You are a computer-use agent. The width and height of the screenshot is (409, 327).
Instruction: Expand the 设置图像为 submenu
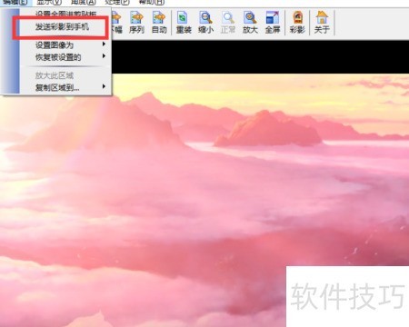(x=65, y=45)
